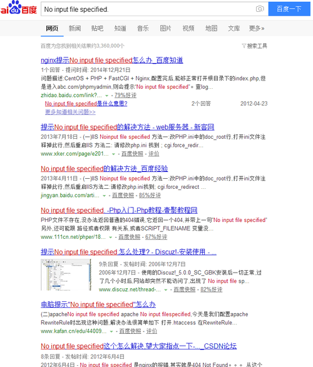Click the camera image search icon
This screenshot has height=367, width=313.
260,9
